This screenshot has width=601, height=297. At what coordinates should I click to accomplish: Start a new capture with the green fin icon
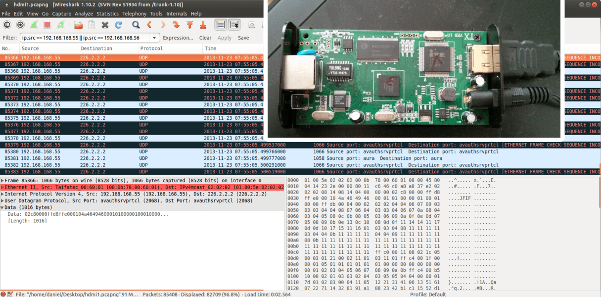coord(34,25)
